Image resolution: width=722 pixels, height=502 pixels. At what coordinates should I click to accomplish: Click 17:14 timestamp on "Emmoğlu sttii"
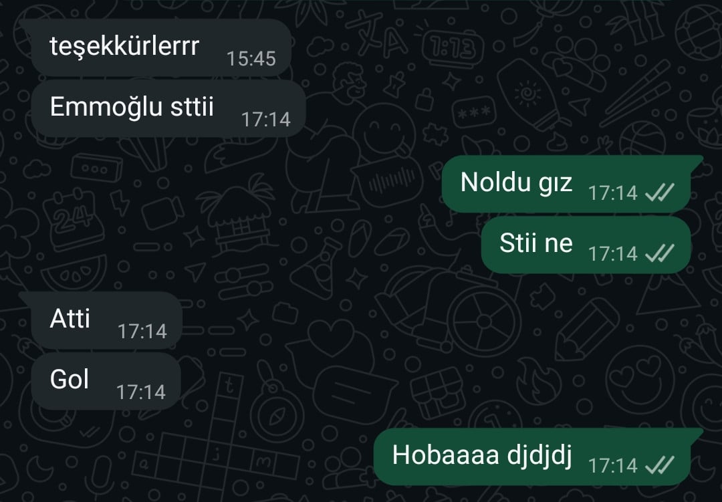[265, 119]
